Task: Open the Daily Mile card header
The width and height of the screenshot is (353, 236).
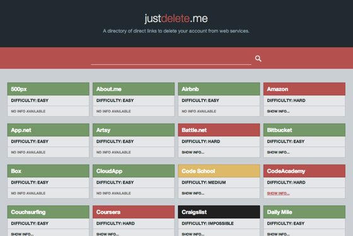Action: tap(304, 212)
